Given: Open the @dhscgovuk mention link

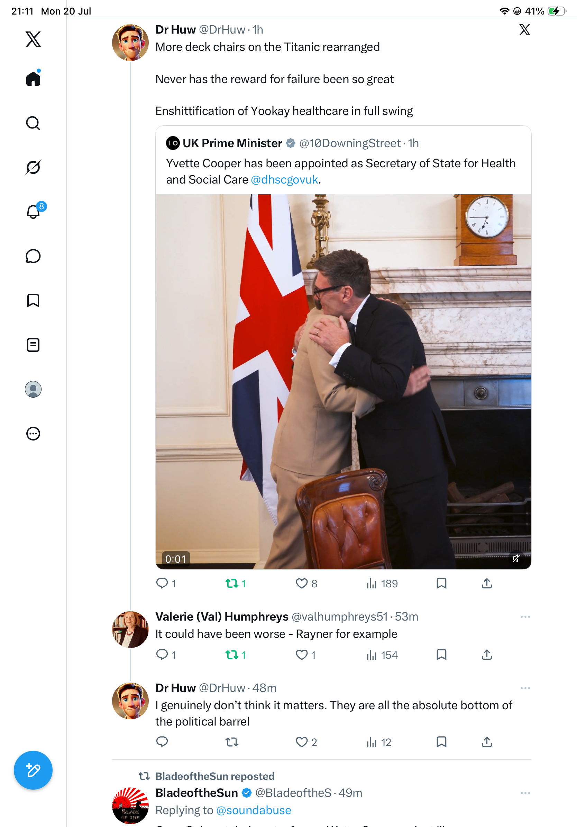Looking at the screenshot, I should (x=284, y=179).
